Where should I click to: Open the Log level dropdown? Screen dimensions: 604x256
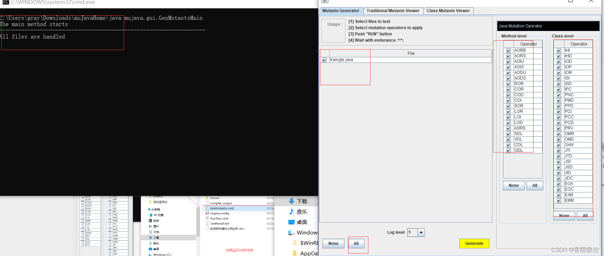coord(421,232)
